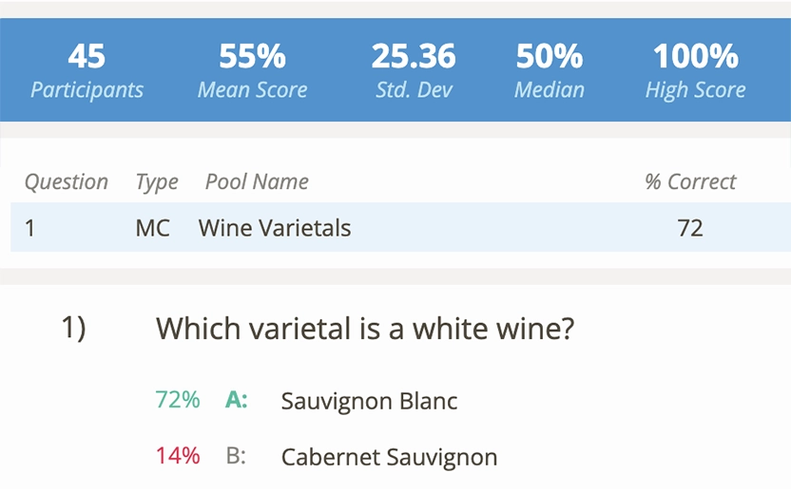Image resolution: width=791 pixels, height=492 pixels.
Task: Click the 72 percent correct value in row
Action: 690,228
